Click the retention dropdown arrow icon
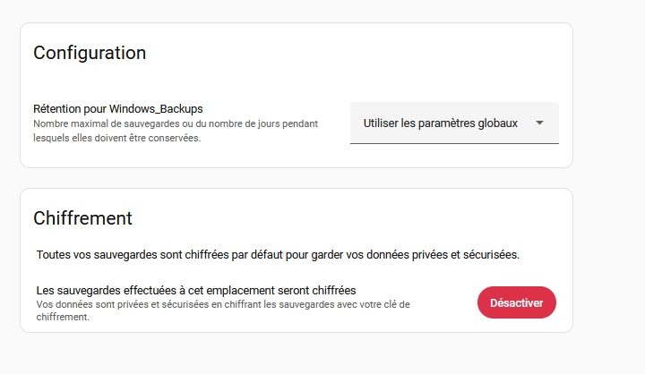645x374 pixels. (539, 123)
